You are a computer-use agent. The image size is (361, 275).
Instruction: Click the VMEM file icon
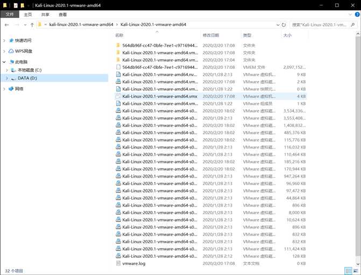coord(118,67)
